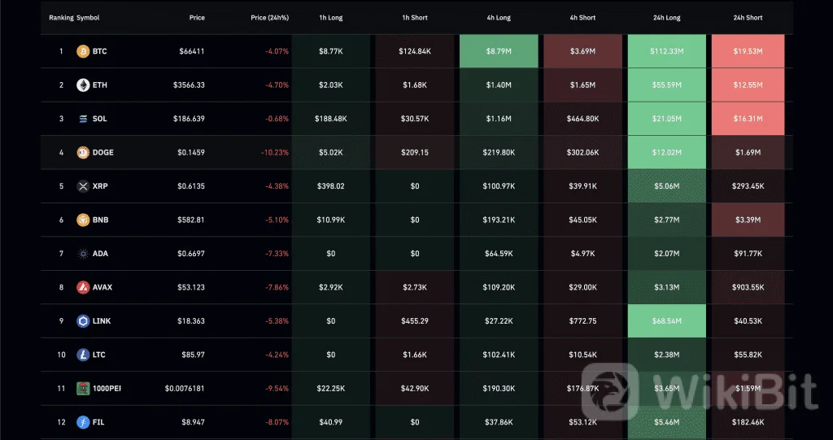Image resolution: width=833 pixels, height=440 pixels.
Task: Click the Ethereum coin icon
Action: tap(82, 85)
